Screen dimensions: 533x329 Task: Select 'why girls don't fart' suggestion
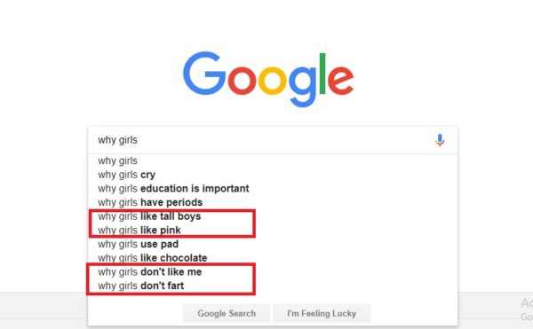273,286
